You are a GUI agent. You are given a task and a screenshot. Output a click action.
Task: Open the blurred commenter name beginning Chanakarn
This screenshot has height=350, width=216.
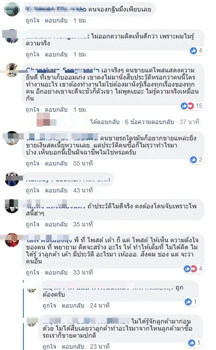[62, 70]
